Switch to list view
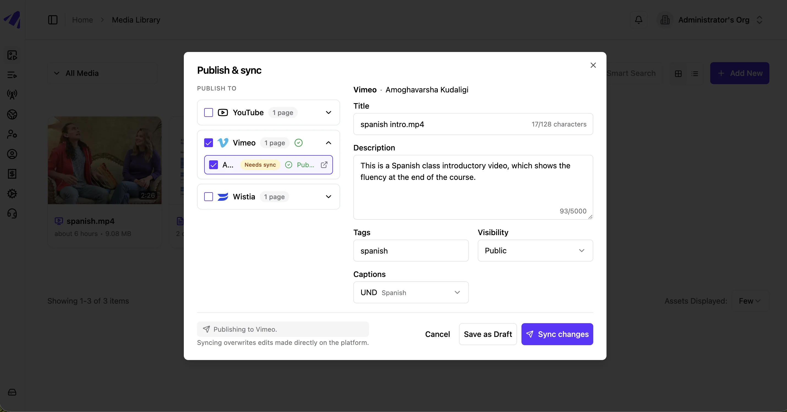 (x=695, y=74)
